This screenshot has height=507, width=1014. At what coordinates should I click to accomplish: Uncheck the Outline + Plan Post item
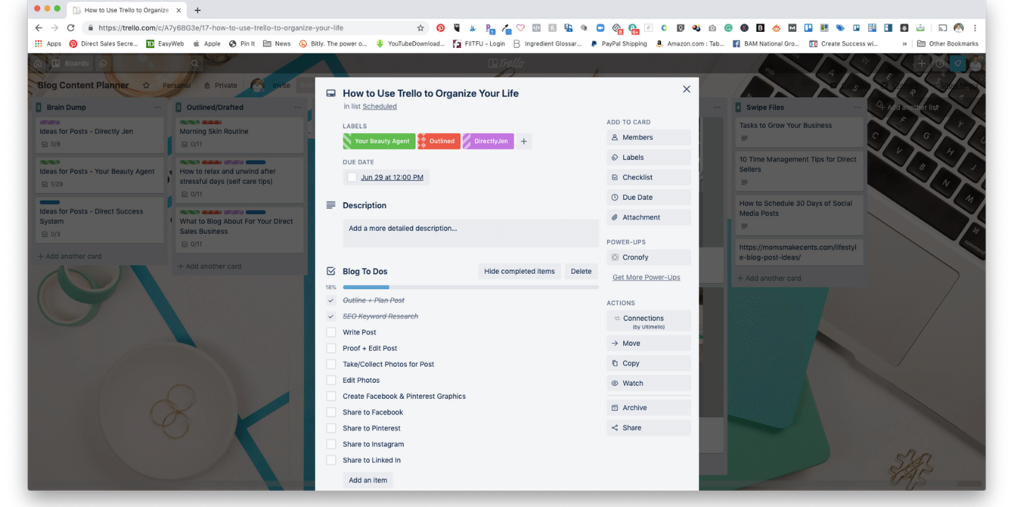(331, 300)
